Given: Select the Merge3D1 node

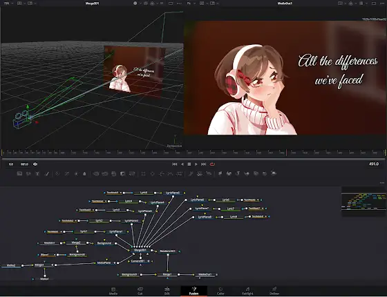Looking at the screenshot, I should [140, 250].
